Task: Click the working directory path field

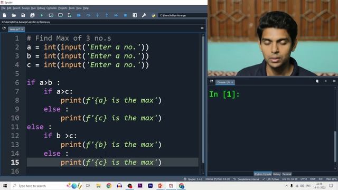Action: [x=183, y=15]
